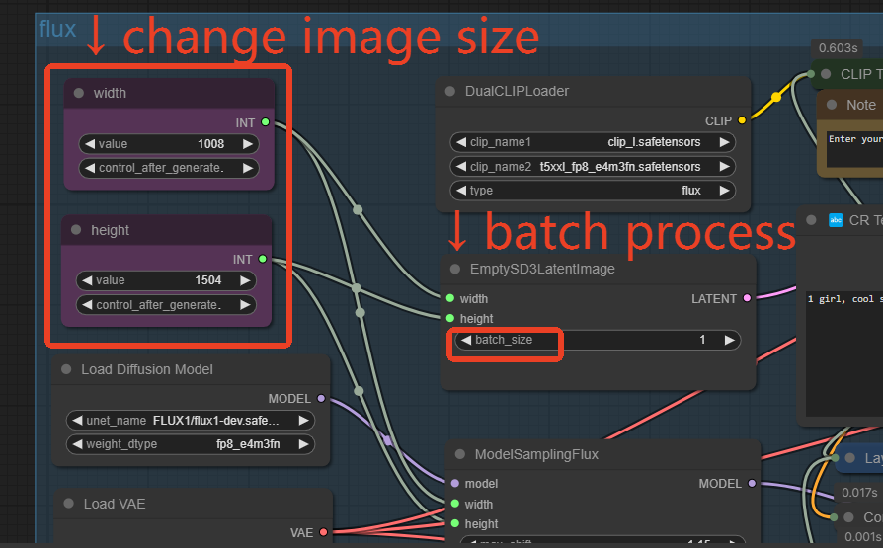Click ModelSamplingFlux MODEL output port
Image resolution: width=883 pixels, height=548 pixels.
752,483
